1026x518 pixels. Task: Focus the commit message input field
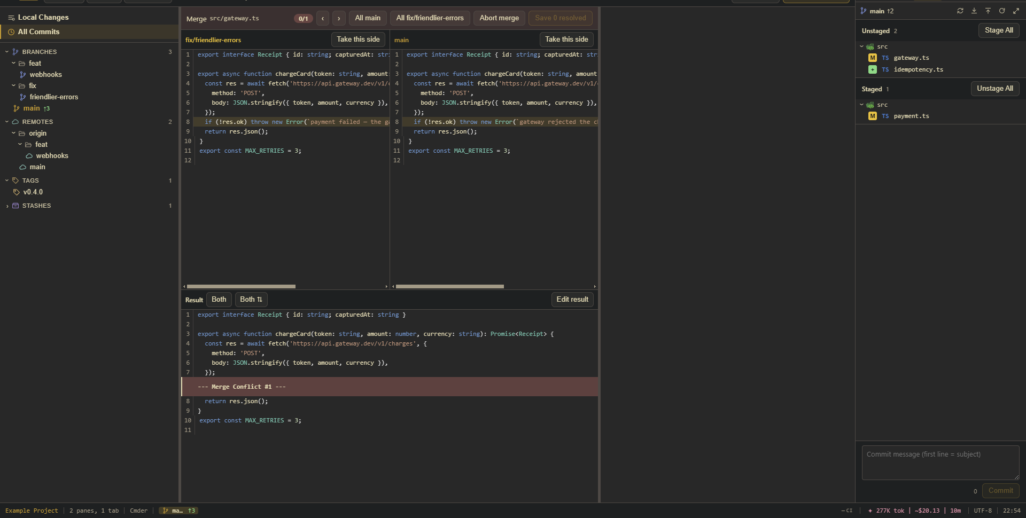pos(941,462)
